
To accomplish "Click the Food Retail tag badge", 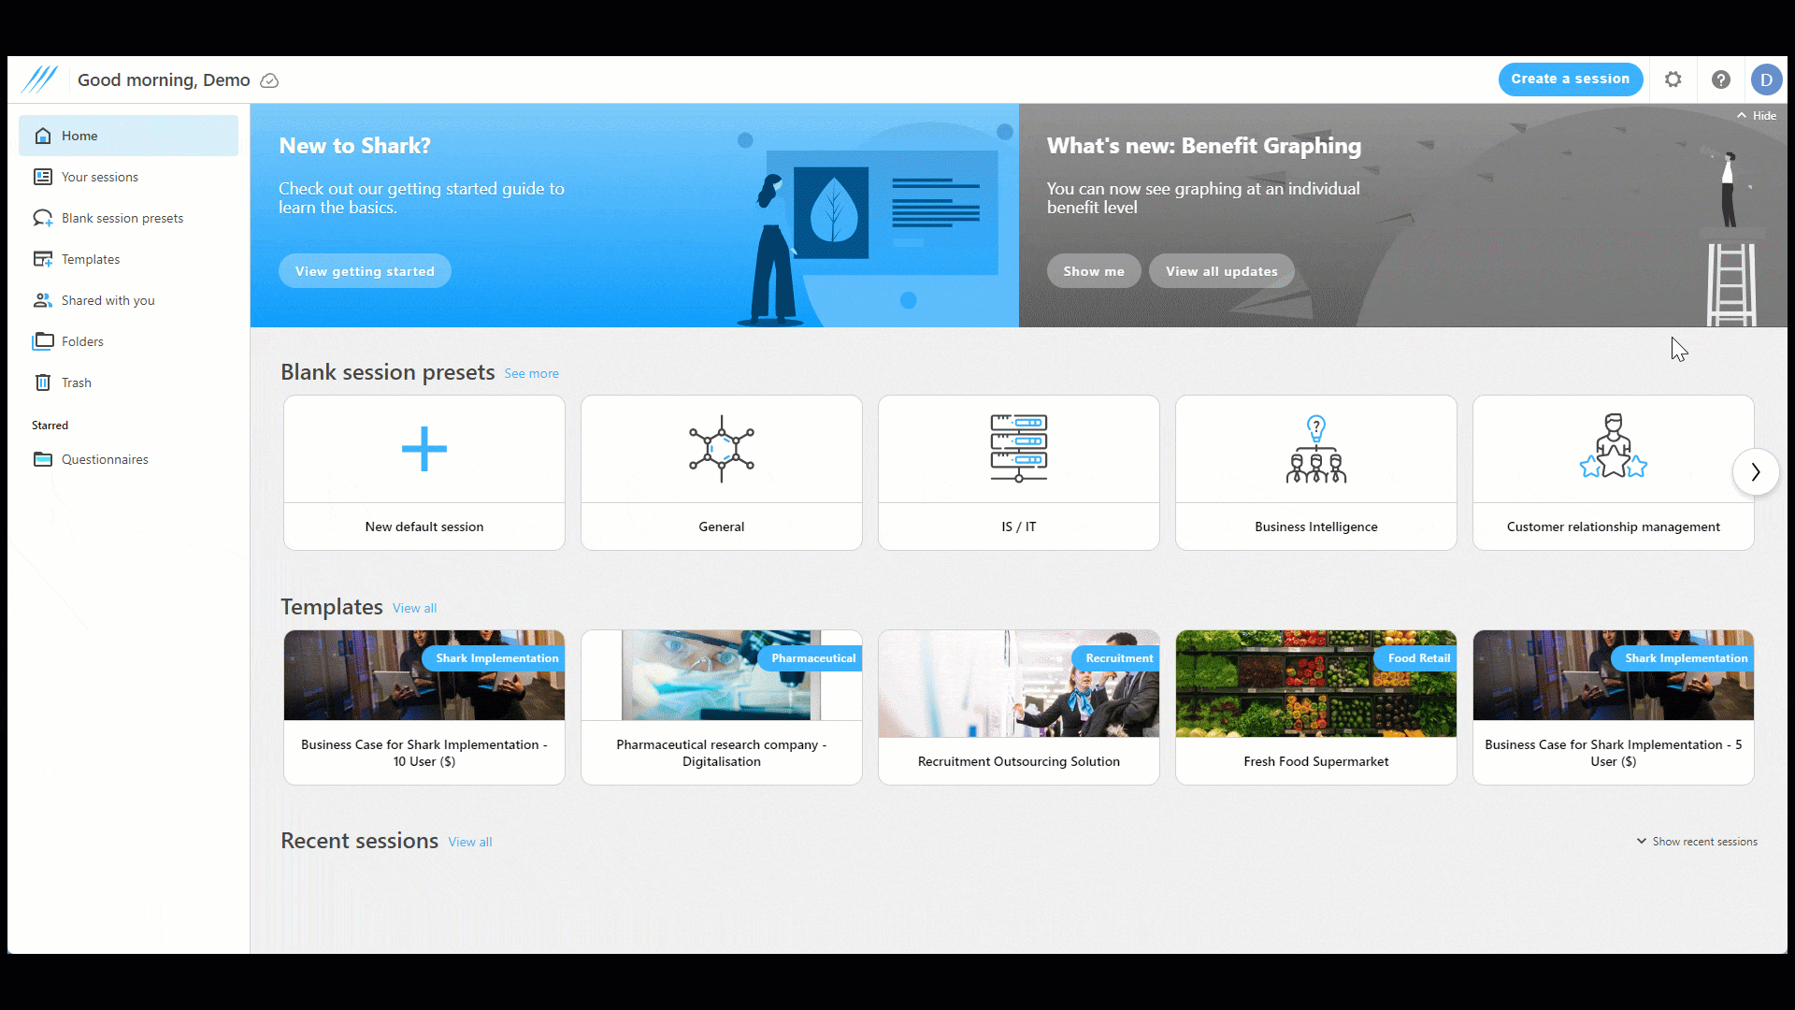I will pos(1416,658).
